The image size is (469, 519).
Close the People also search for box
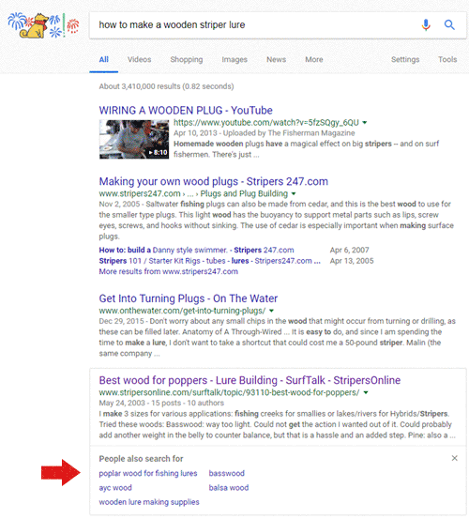(454, 458)
